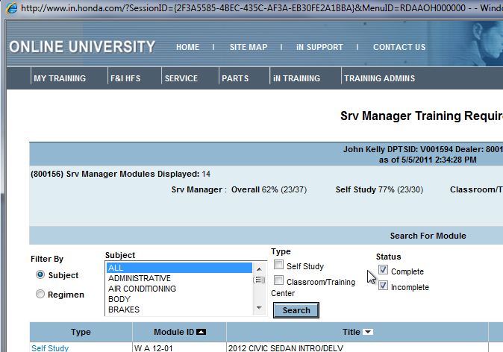The image size is (503, 352).
Task: Click the Subject list scrollbar thumb
Action: (x=259, y=280)
